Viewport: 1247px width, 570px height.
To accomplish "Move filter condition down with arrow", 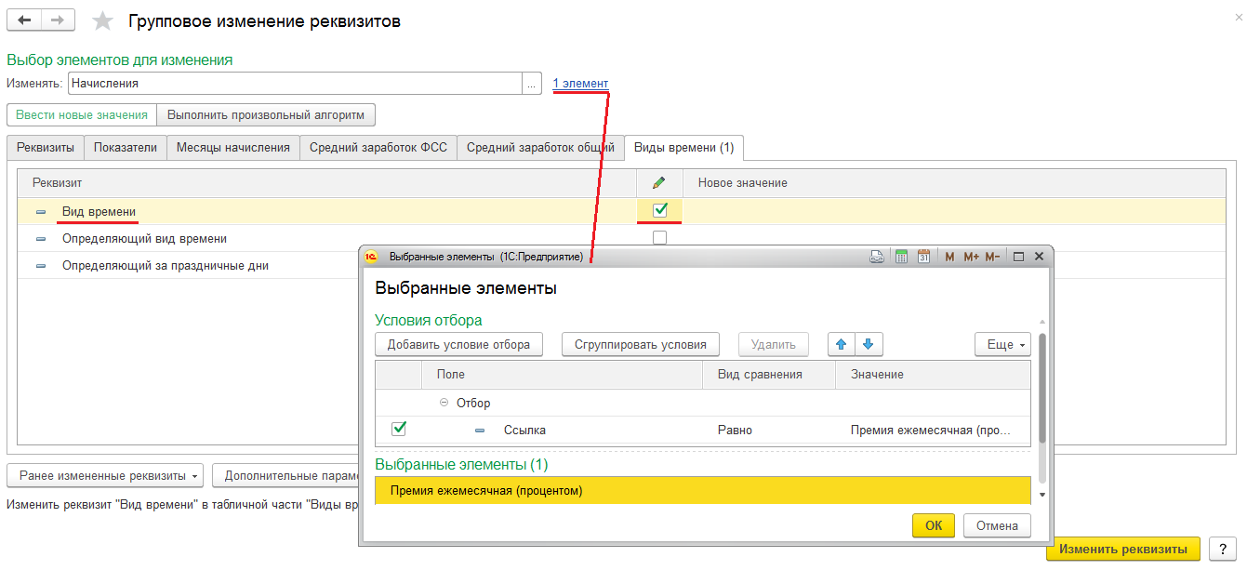I will [x=869, y=344].
